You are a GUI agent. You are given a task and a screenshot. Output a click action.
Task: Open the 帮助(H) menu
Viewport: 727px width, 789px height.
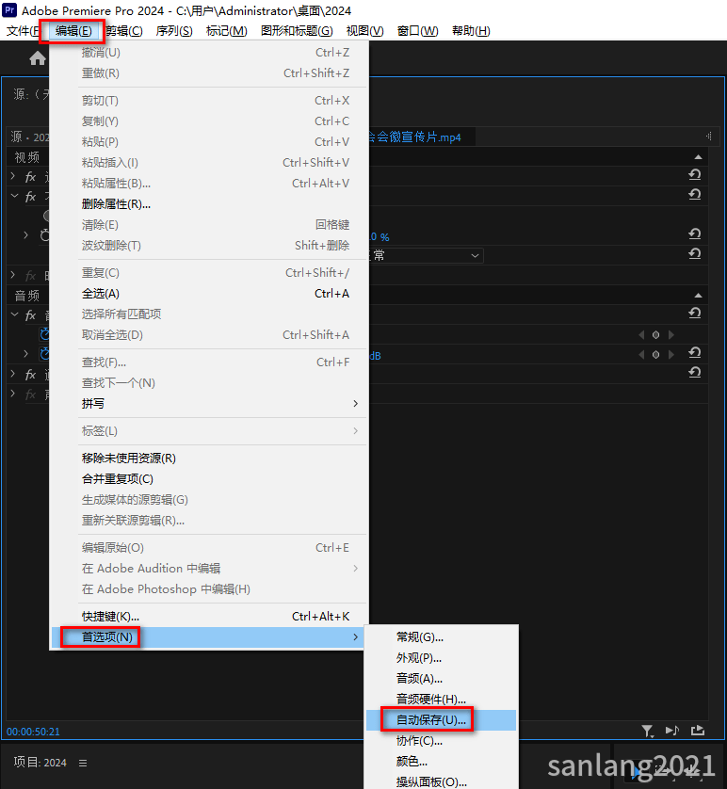pyautogui.click(x=471, y=31)
